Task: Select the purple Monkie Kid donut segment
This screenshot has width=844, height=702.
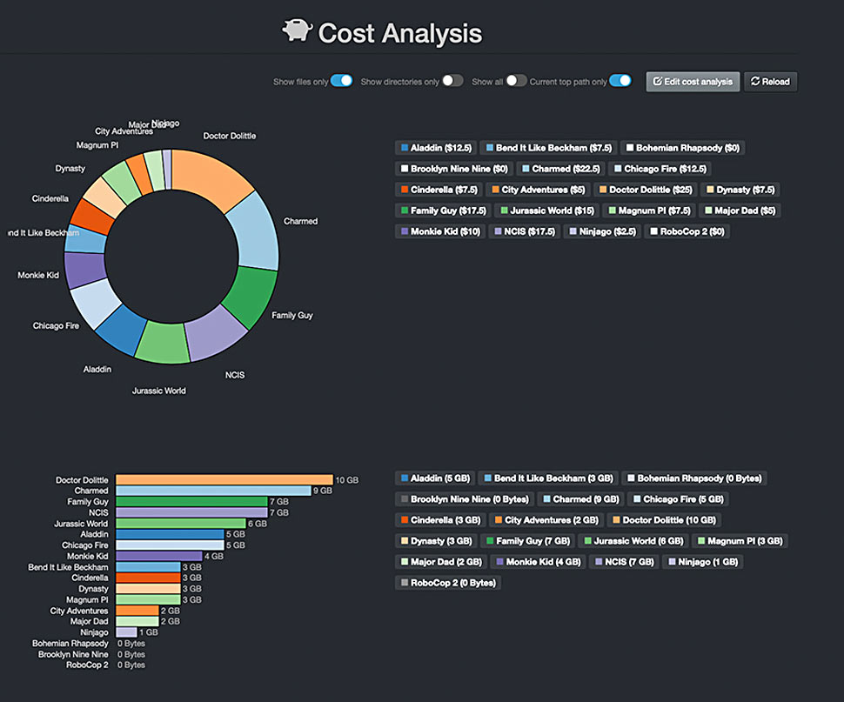Action: (x=84, y=269)
